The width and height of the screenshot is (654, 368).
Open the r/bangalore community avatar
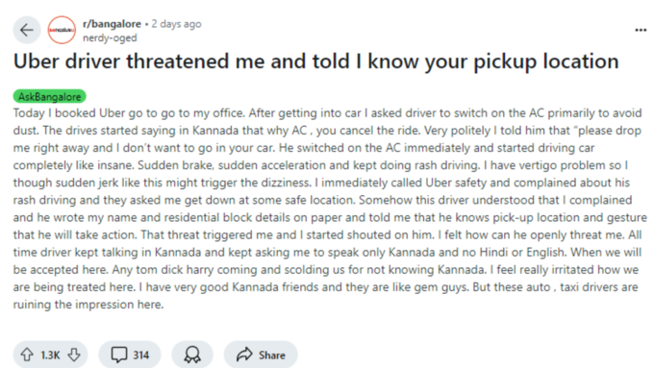[x=62, y=30]
